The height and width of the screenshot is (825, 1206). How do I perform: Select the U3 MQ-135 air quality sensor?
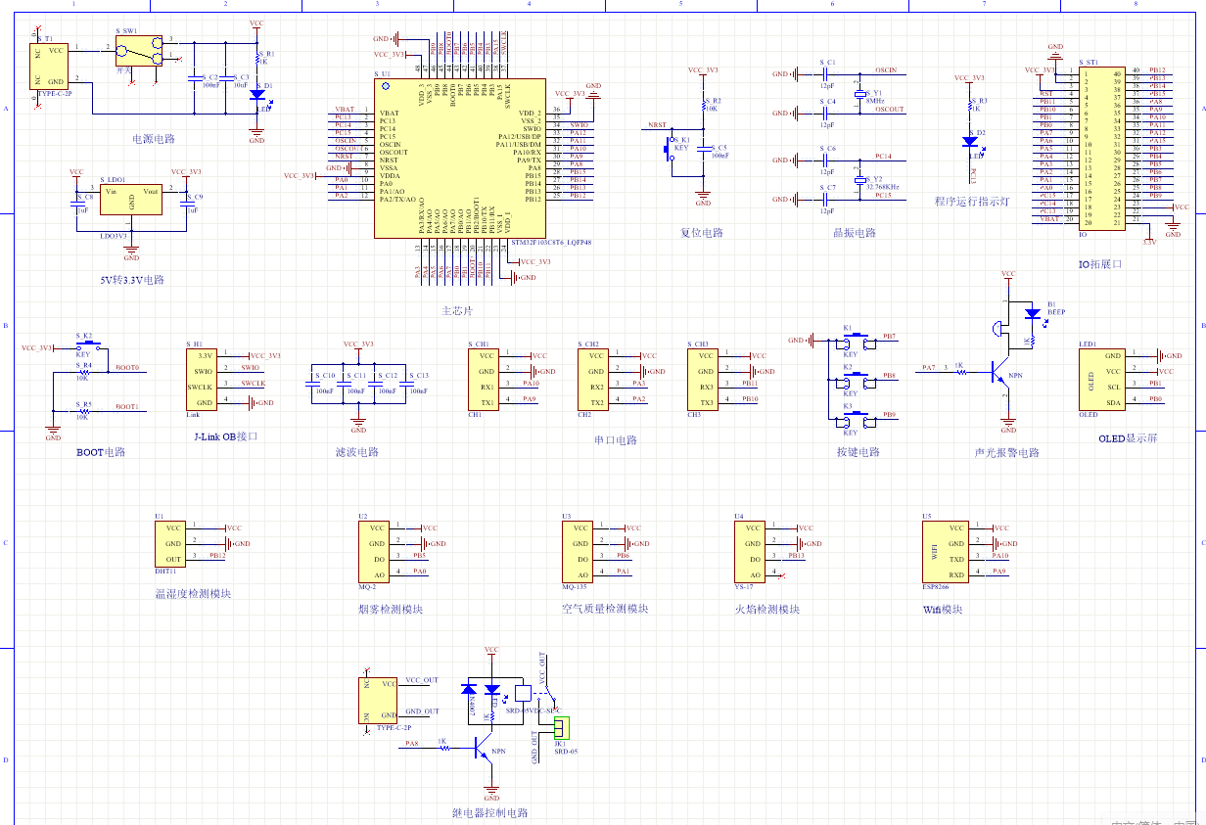[579, 552]
